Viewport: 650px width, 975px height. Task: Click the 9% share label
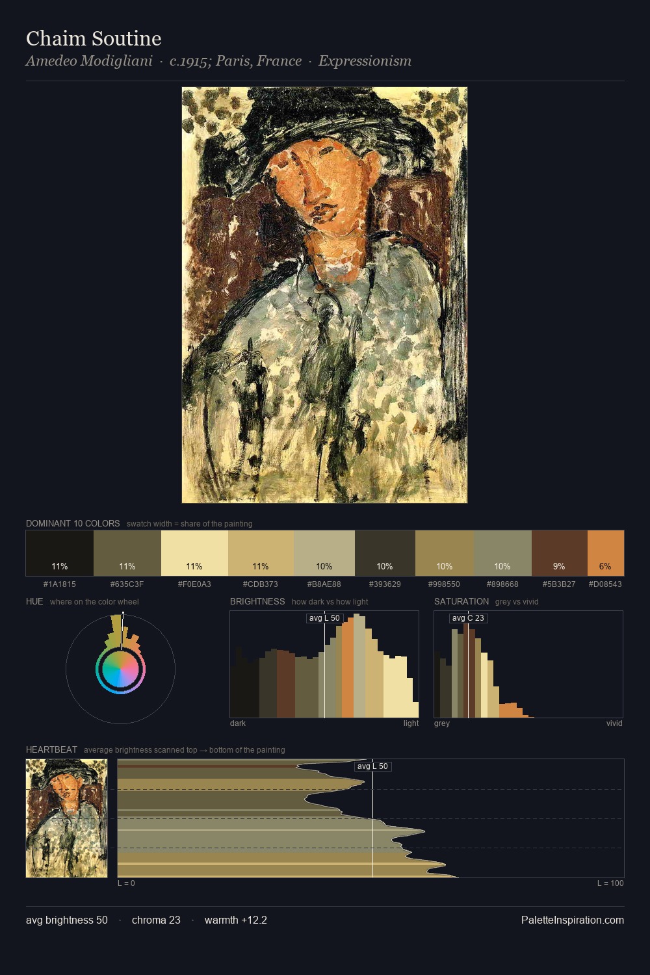(559, 566)
